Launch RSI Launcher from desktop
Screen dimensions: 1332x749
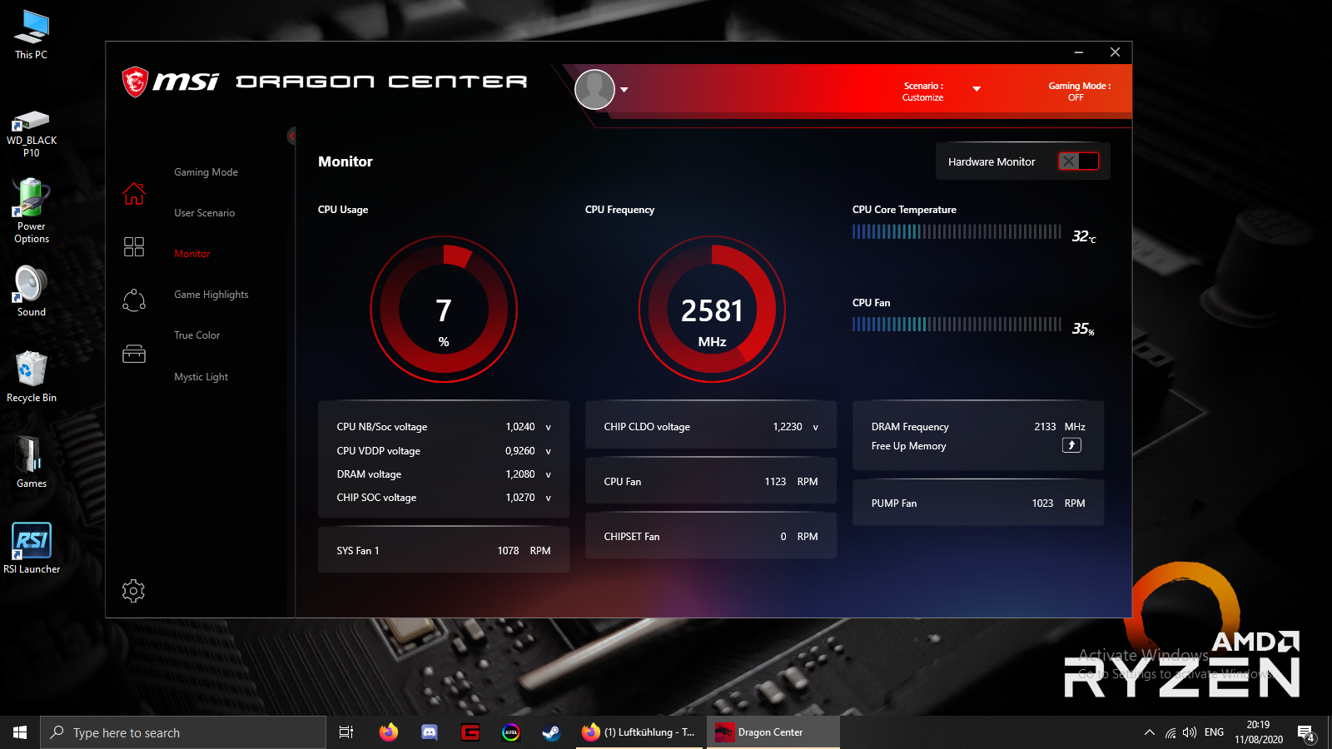point(32,548)
